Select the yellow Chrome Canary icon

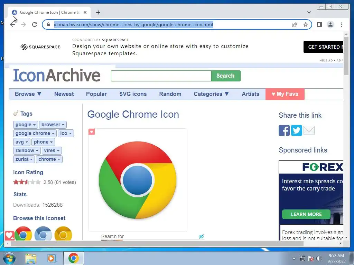tap(63, 234)
